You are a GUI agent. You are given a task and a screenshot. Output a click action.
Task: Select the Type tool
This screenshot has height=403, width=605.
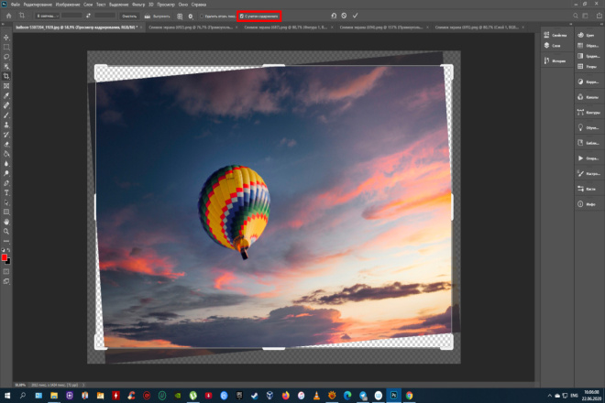[6, 193]
